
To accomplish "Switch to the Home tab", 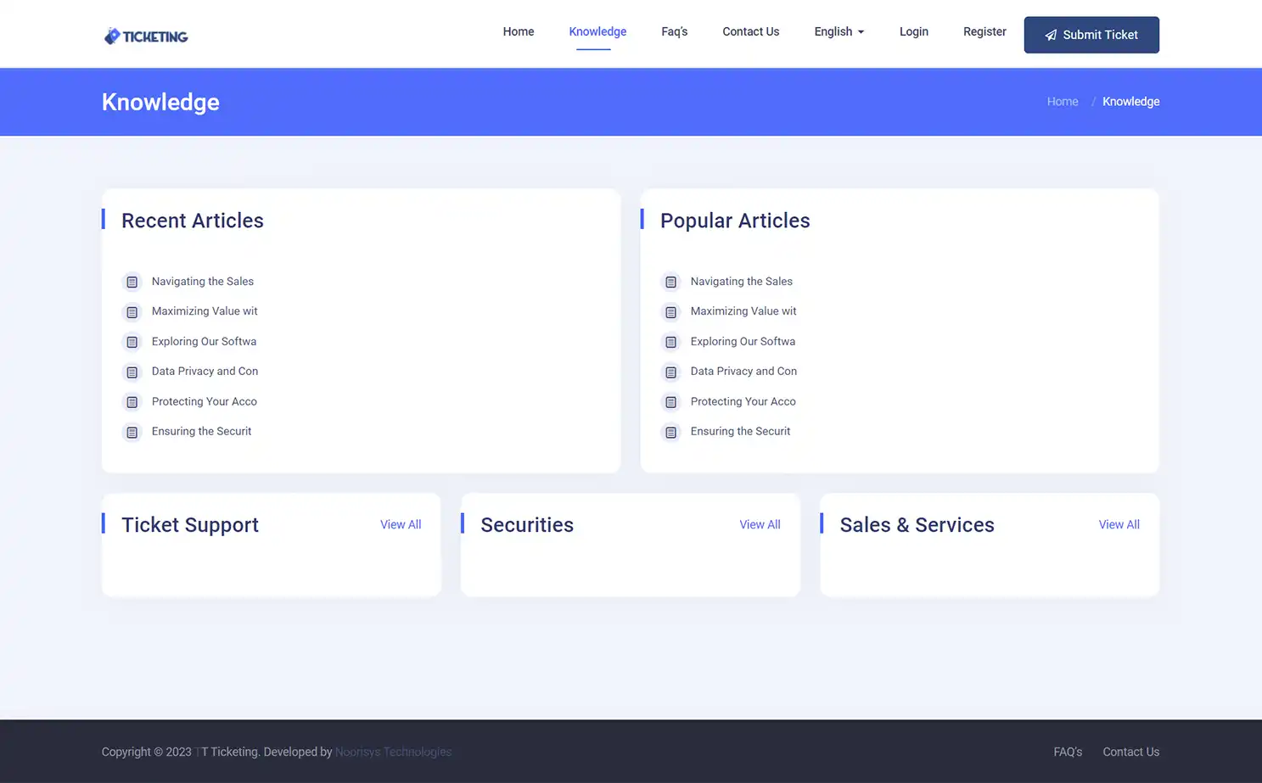I will point(518,31).
